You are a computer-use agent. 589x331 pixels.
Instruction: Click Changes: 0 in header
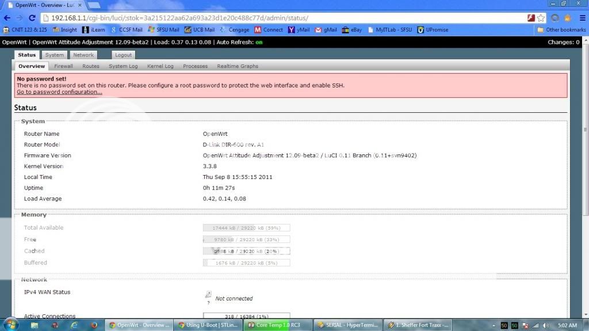coord(564,42)
